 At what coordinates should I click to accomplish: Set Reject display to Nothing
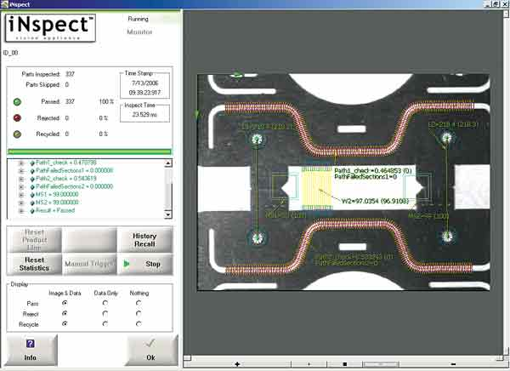[139, 312]
